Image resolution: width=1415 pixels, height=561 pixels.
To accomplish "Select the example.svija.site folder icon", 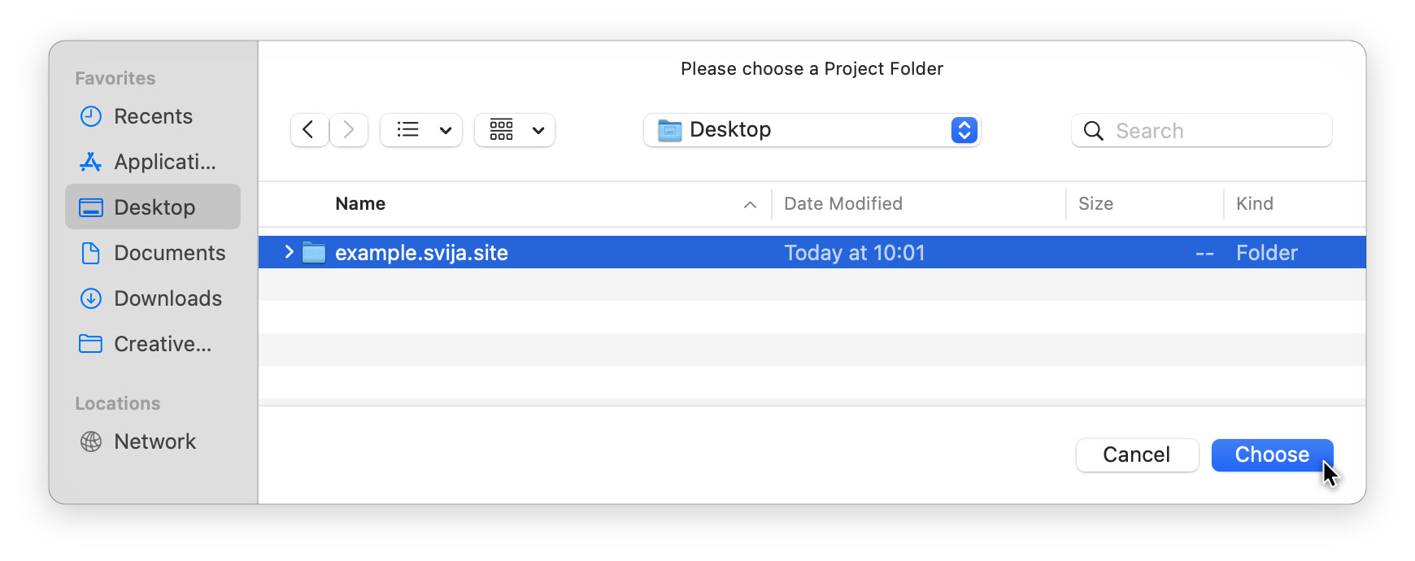I will (314, 253).
